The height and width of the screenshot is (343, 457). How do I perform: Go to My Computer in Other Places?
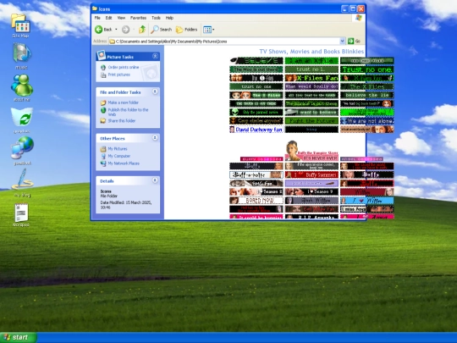[119, 156]
